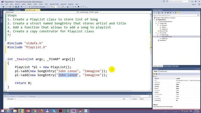This screenshot has height=113, width=201.
Task: Open the Debug configuration dropdown
Action: point(54,7)
